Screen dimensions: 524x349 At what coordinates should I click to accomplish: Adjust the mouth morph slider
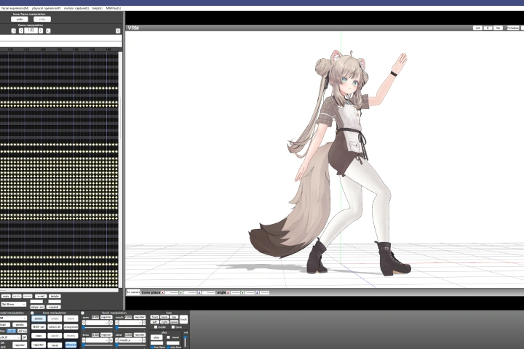(130, 328)
